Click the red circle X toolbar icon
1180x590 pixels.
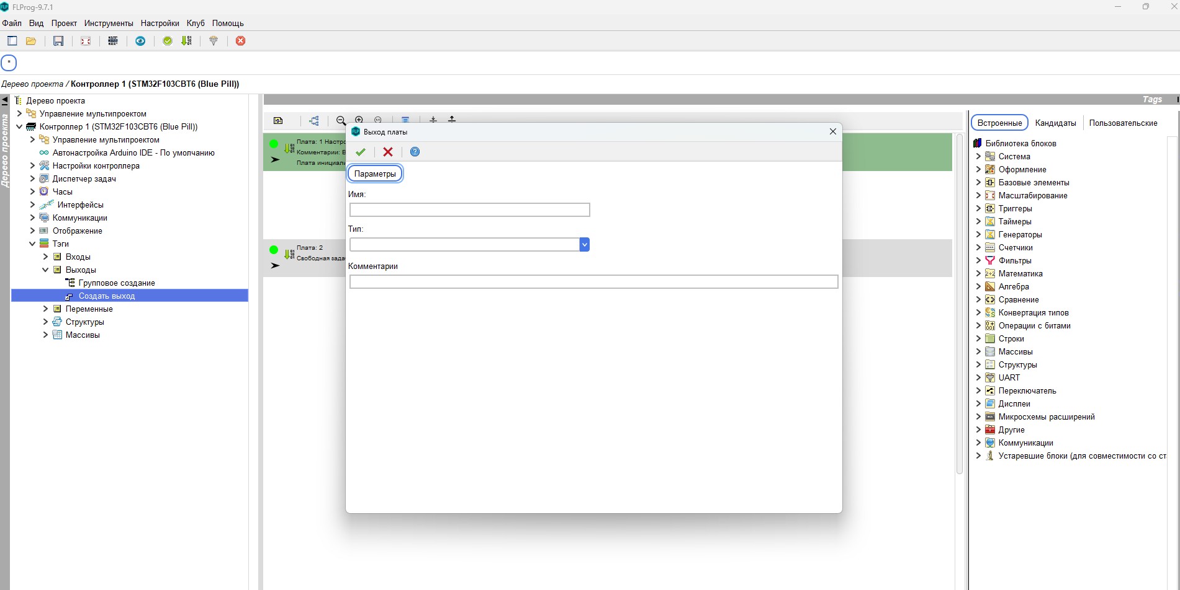pos(241,41)
